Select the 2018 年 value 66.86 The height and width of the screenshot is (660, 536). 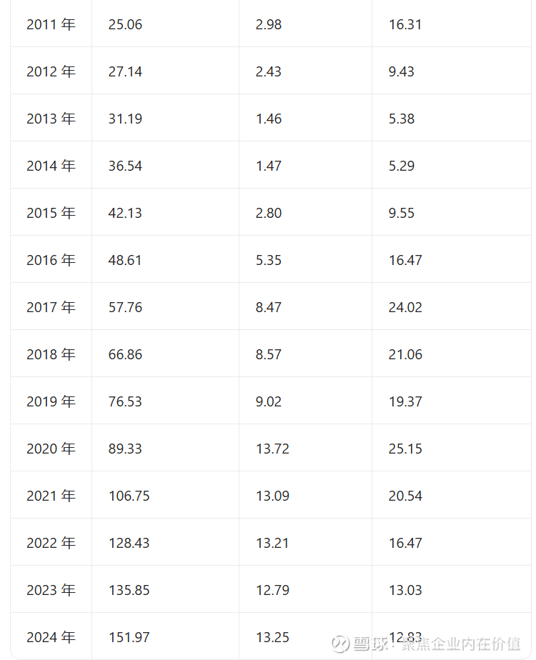click(125, 354)
